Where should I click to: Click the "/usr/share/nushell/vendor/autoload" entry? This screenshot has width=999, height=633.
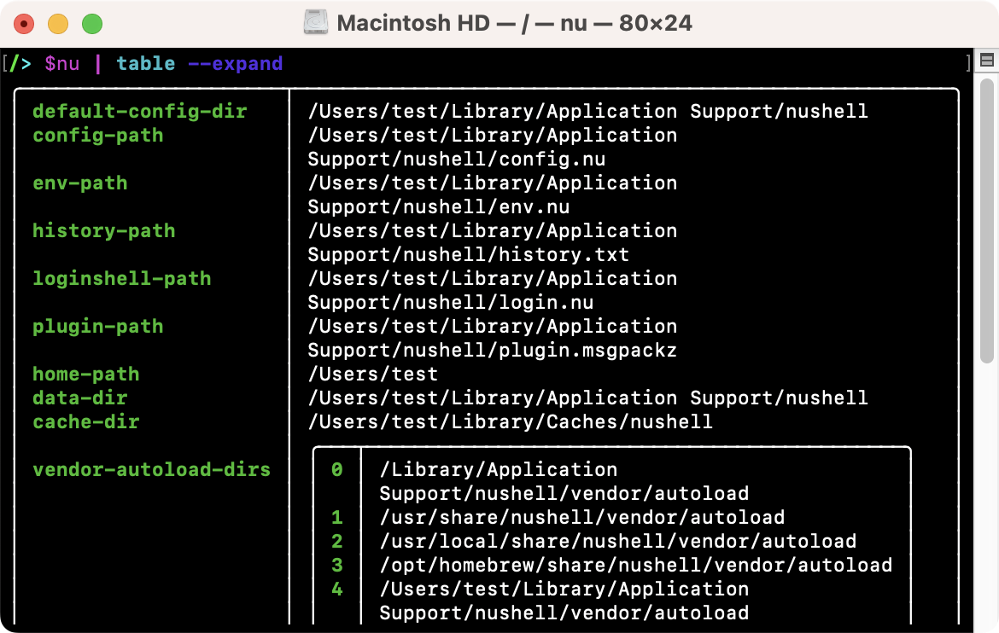[581, 518]
